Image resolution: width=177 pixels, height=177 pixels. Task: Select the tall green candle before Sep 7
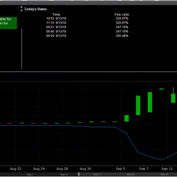138,105
